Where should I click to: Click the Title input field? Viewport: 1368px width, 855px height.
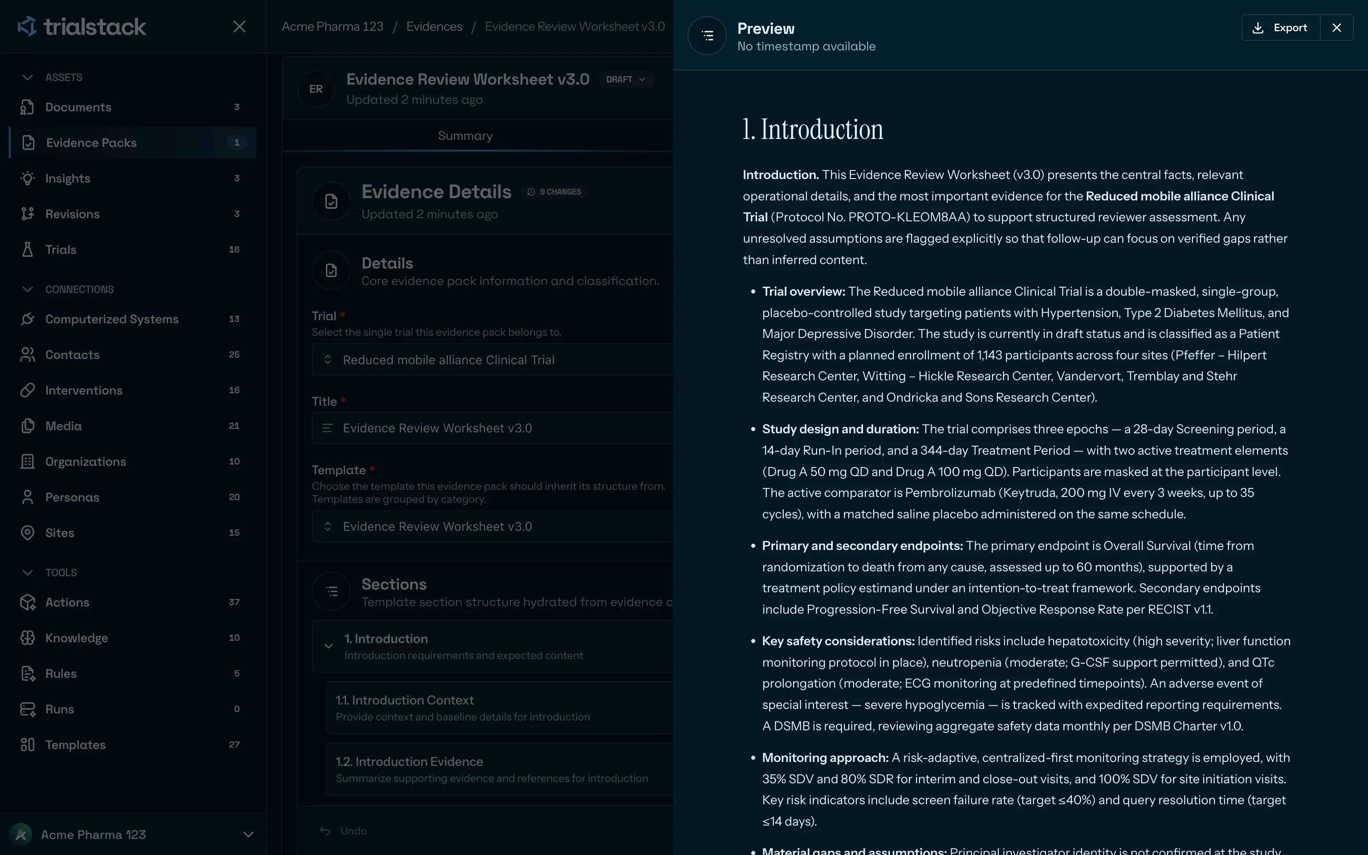493,428
